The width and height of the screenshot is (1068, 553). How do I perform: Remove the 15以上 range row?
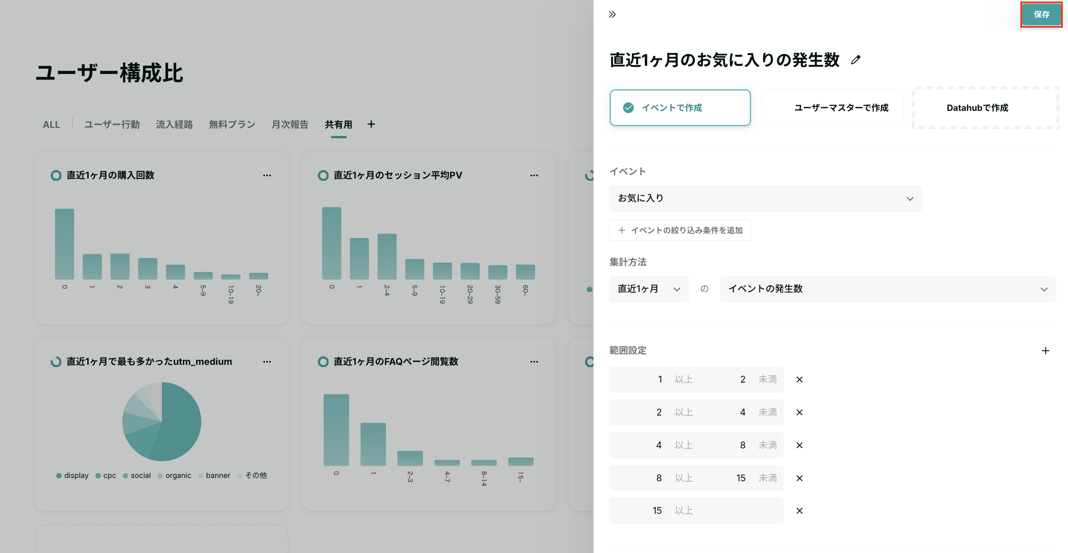pyautogui.click(x=799, y=511)
